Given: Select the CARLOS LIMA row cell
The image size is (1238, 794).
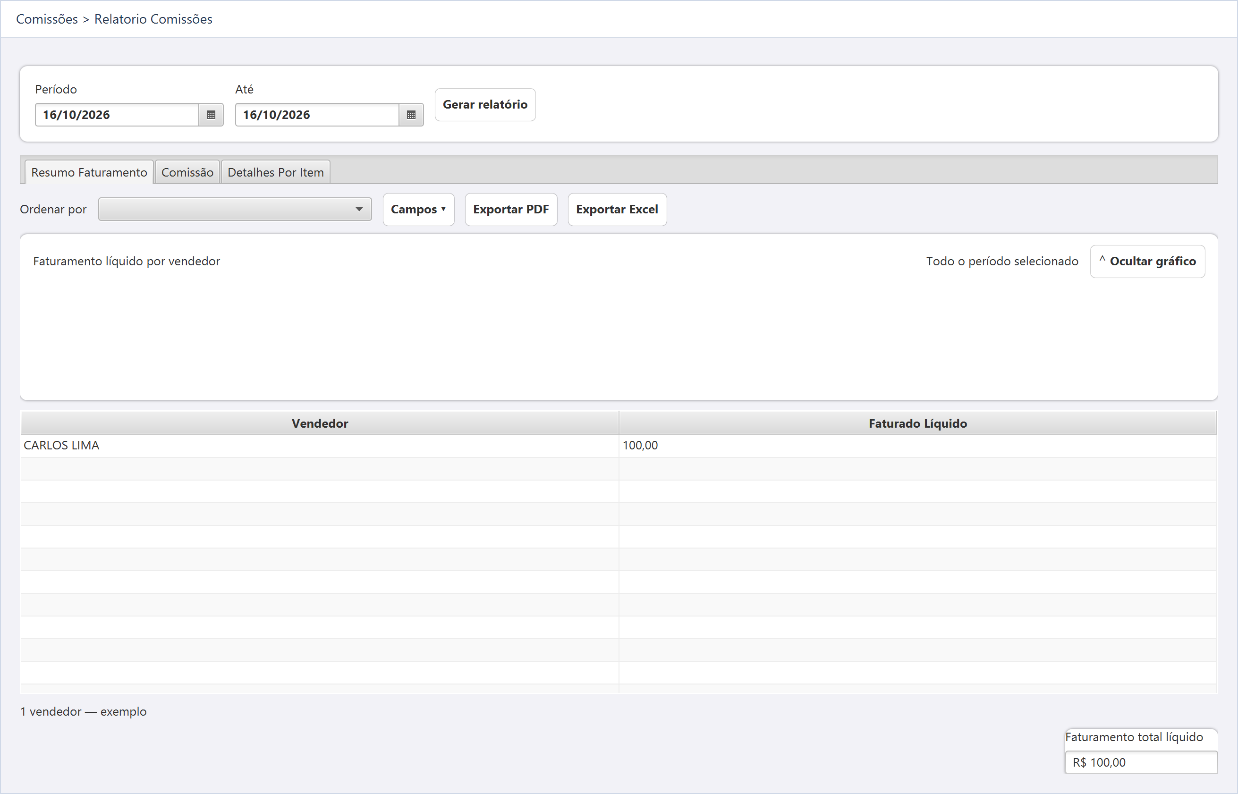Looking at the screenshot, I should [x=320, y=446].
